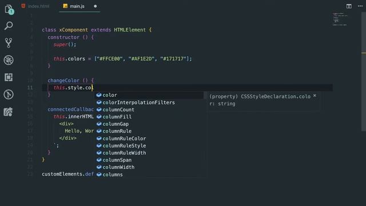The image size is (366, 206).
Task: Choose the columnSpan suggestion
Action: (150, 160)
